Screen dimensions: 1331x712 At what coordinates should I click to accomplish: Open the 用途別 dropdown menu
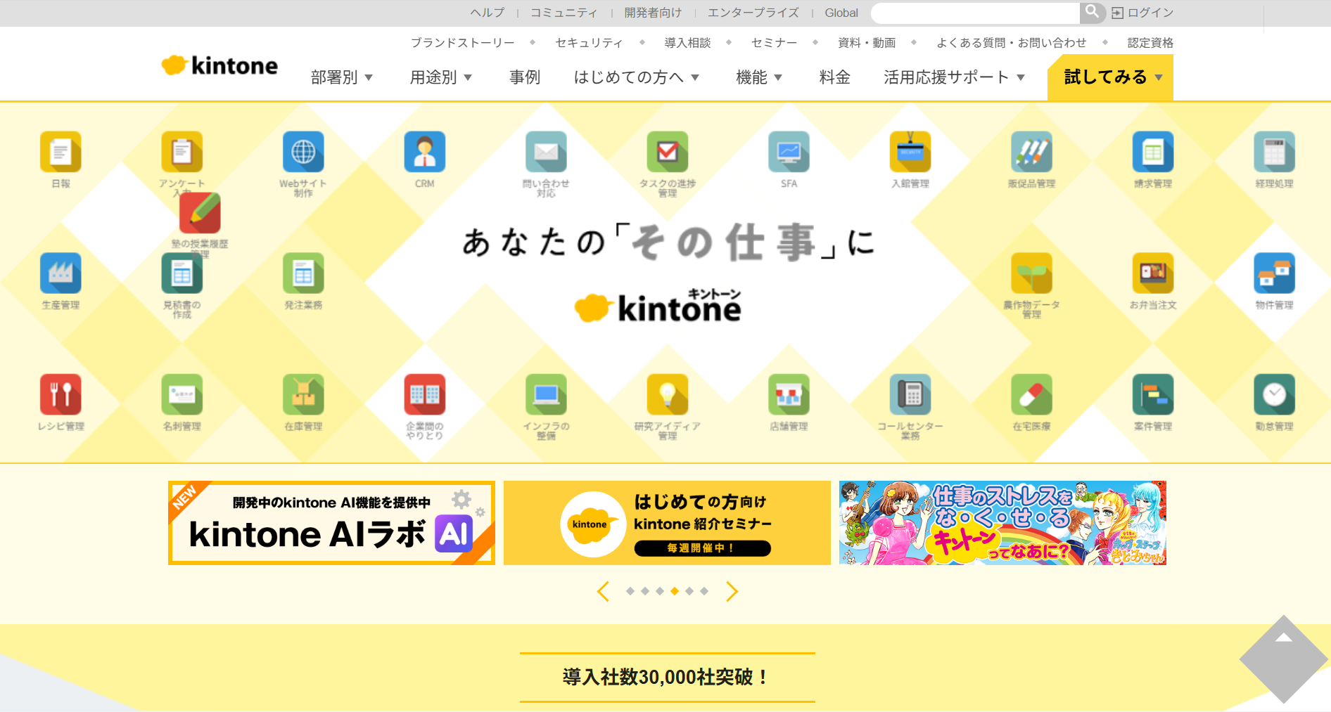[x=440, y=77]
